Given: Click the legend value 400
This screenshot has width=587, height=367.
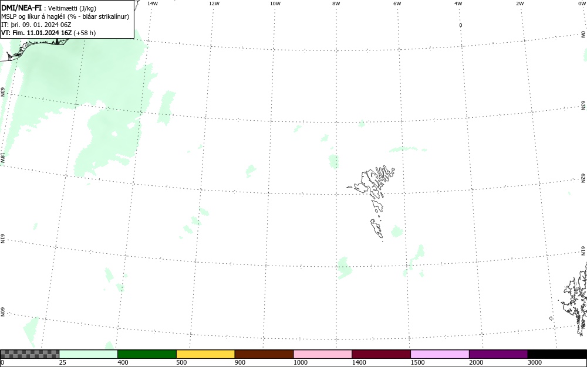Looking at the screenshot, I should [123, 362].
